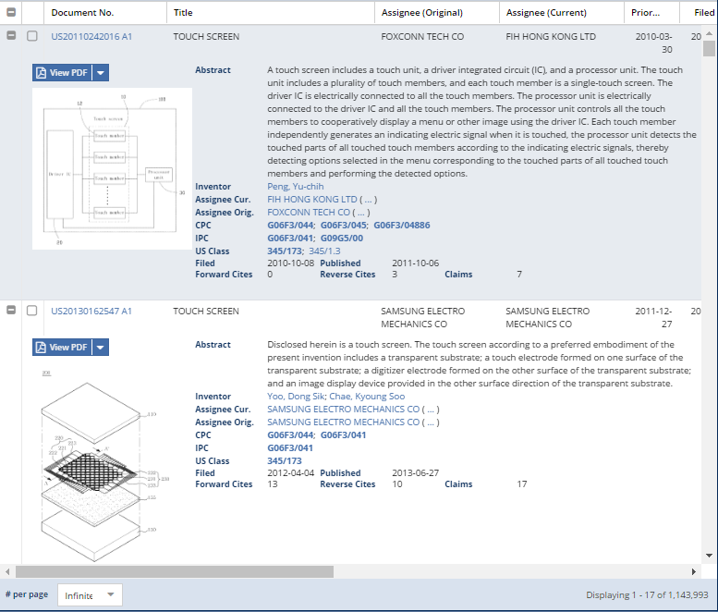The height and width of the screenshot is (612, 718).
Task: Open SAMSUNG ELECTRO MECHANICS CO original assignee link
Action: click(344, 422)
